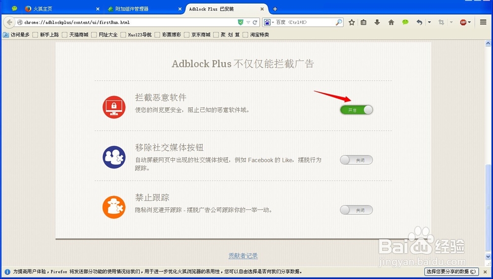The height and width of the screenshot is (279, 493).
Task: Open the Baidu search engine selector
Action: [269, 22]
